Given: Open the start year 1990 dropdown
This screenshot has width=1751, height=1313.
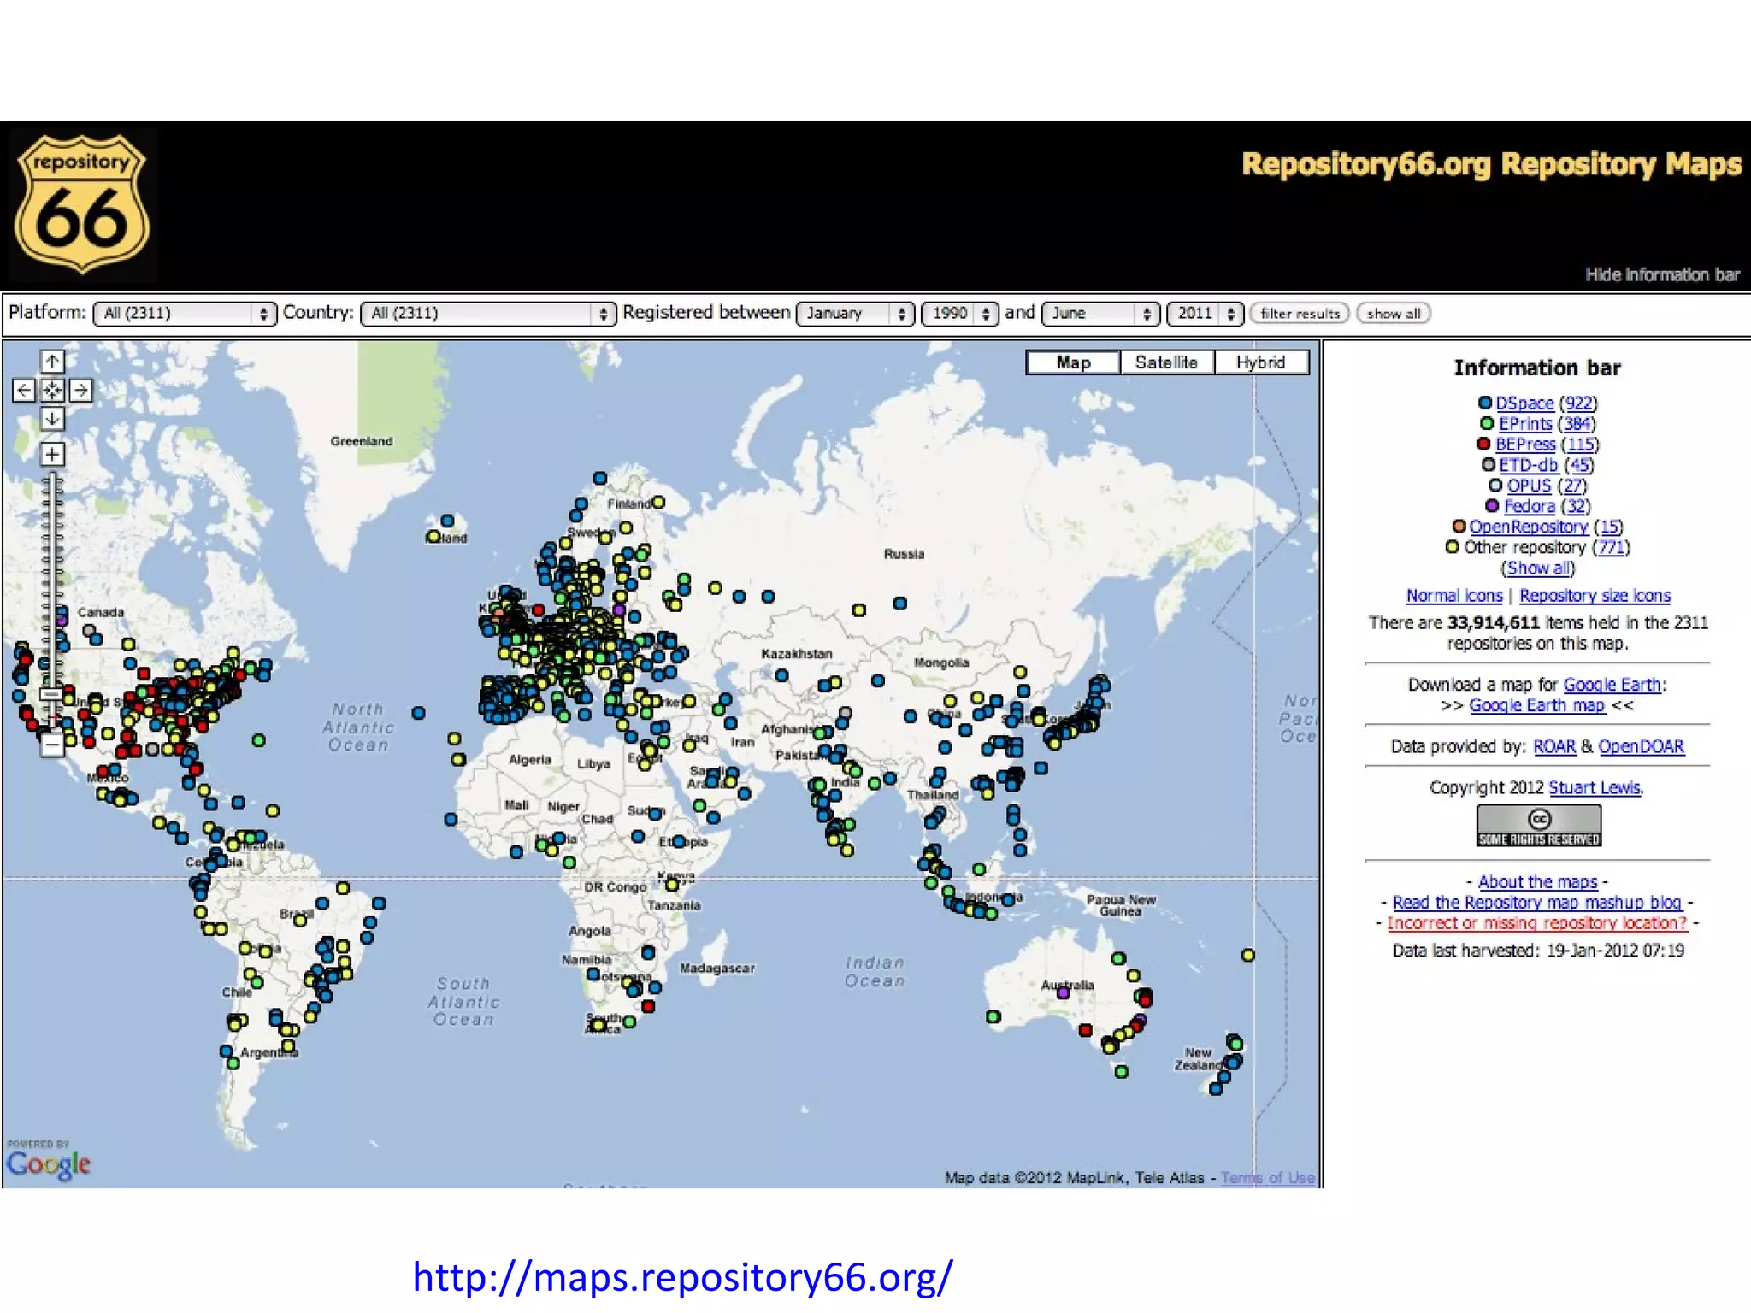Looking at the screenshot, I should coord(959,314).
